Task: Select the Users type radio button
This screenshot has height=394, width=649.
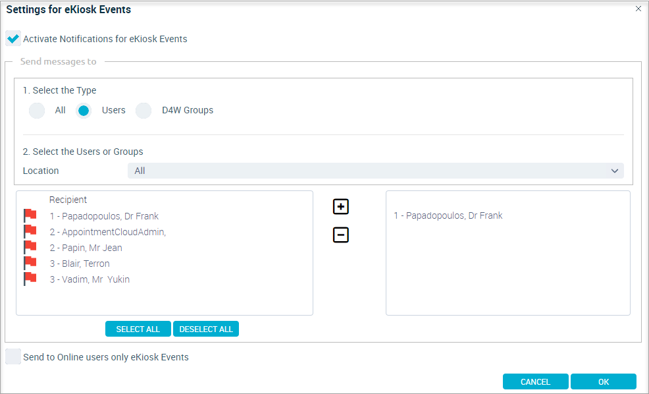Action: pos(84,111)
